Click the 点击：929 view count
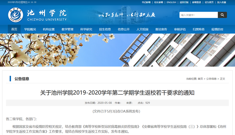235x135 pixels. coord(144,103)
